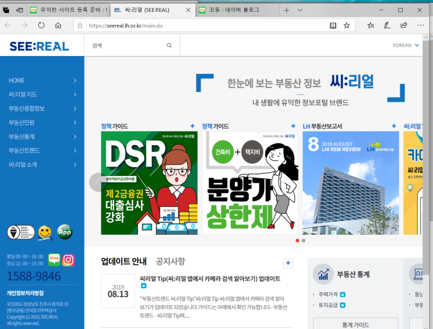Open 토지공급 statistics link
This screenshot has height=329, width=433.
(x=328, y=305)
